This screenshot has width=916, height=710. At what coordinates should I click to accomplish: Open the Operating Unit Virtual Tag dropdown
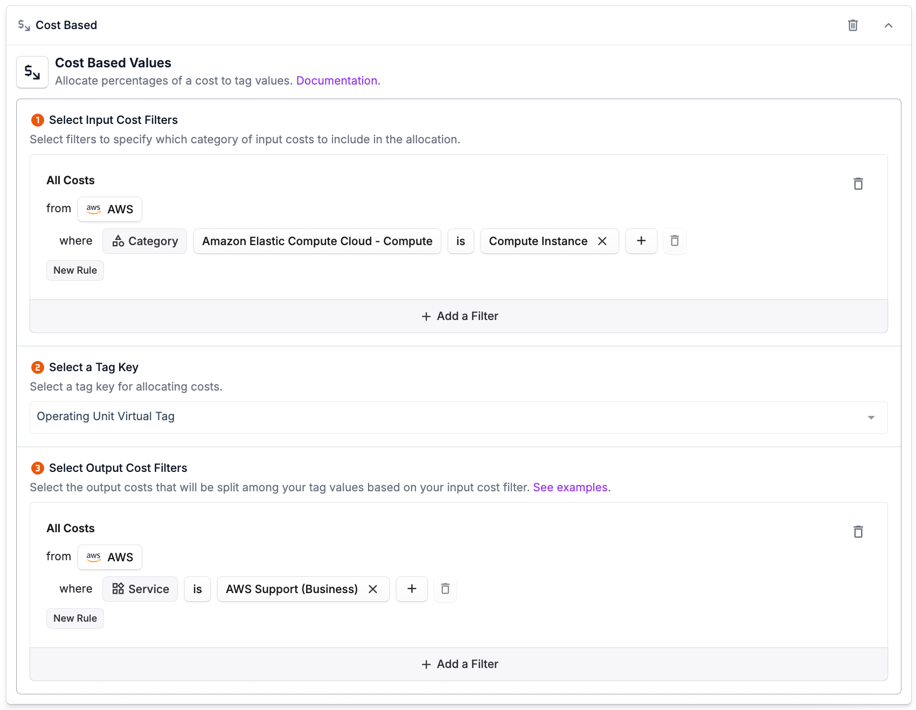459,417
